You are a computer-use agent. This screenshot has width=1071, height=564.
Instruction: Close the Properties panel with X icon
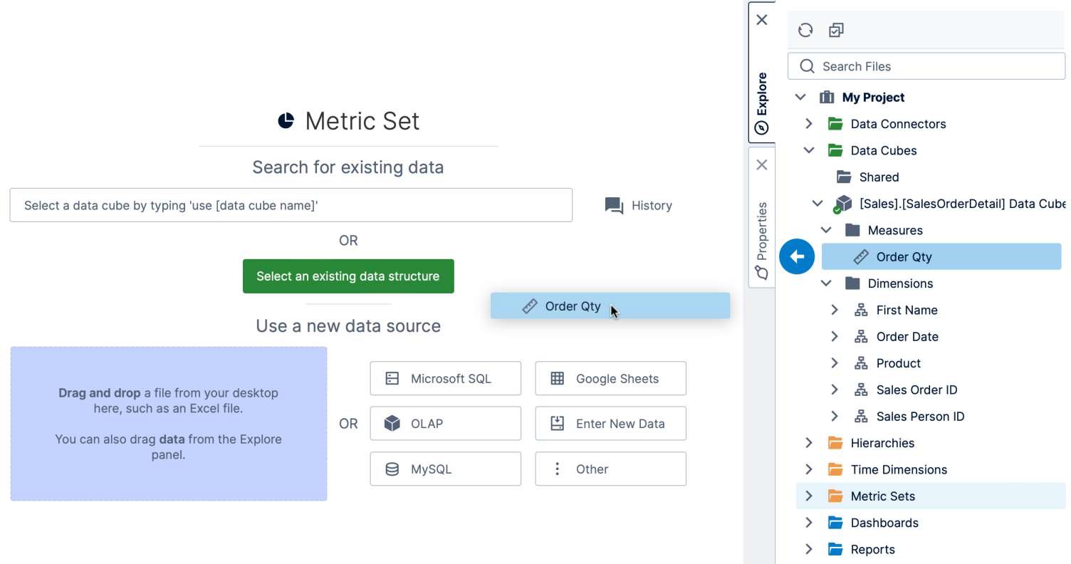click(762, 165)
